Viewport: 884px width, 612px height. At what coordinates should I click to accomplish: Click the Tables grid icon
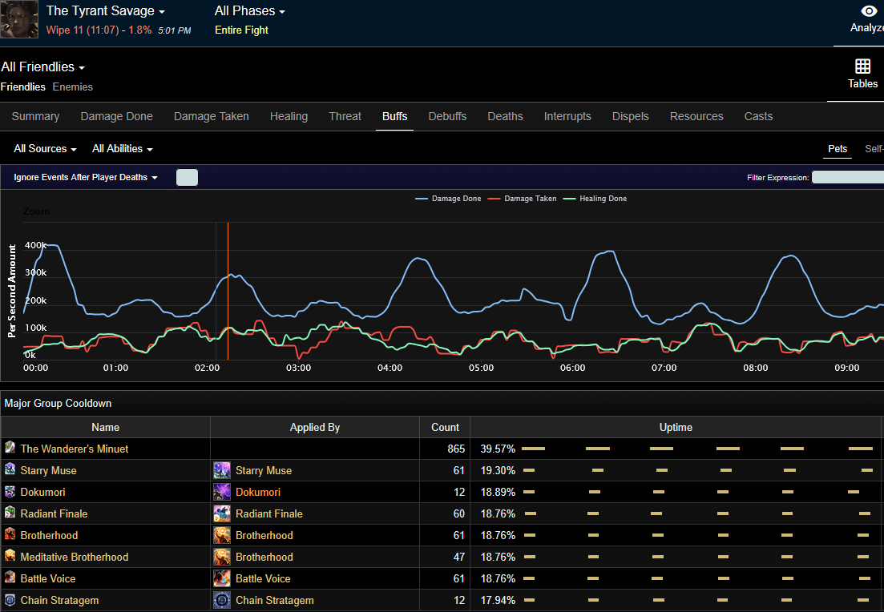coord(862,66)
